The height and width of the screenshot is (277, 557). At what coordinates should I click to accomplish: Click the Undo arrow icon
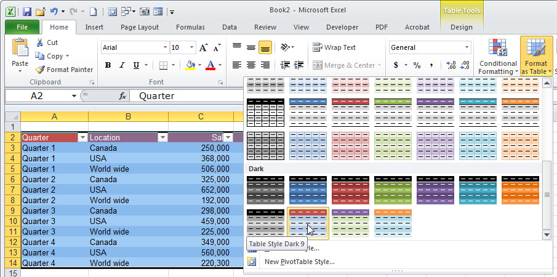pos(54,12)
